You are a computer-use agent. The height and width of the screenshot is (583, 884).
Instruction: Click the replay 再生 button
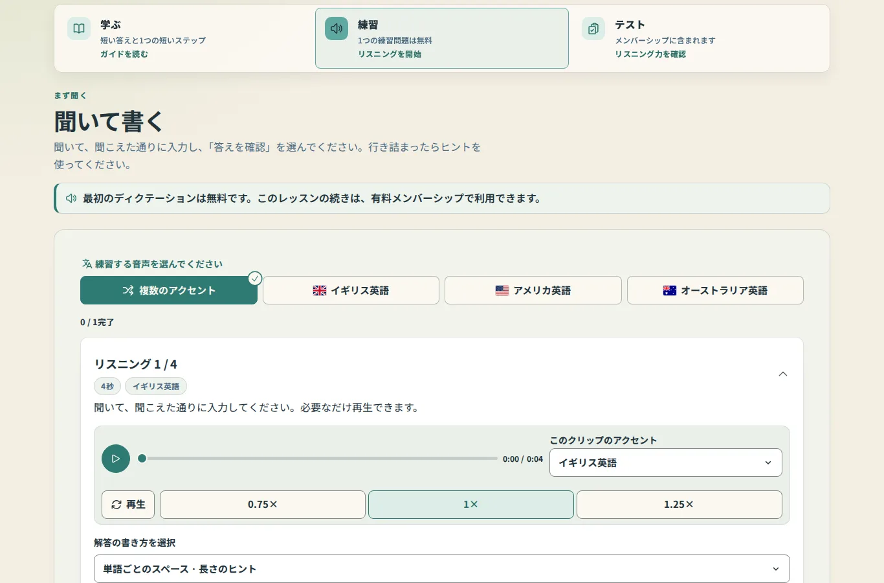click(x=128, y=505)
